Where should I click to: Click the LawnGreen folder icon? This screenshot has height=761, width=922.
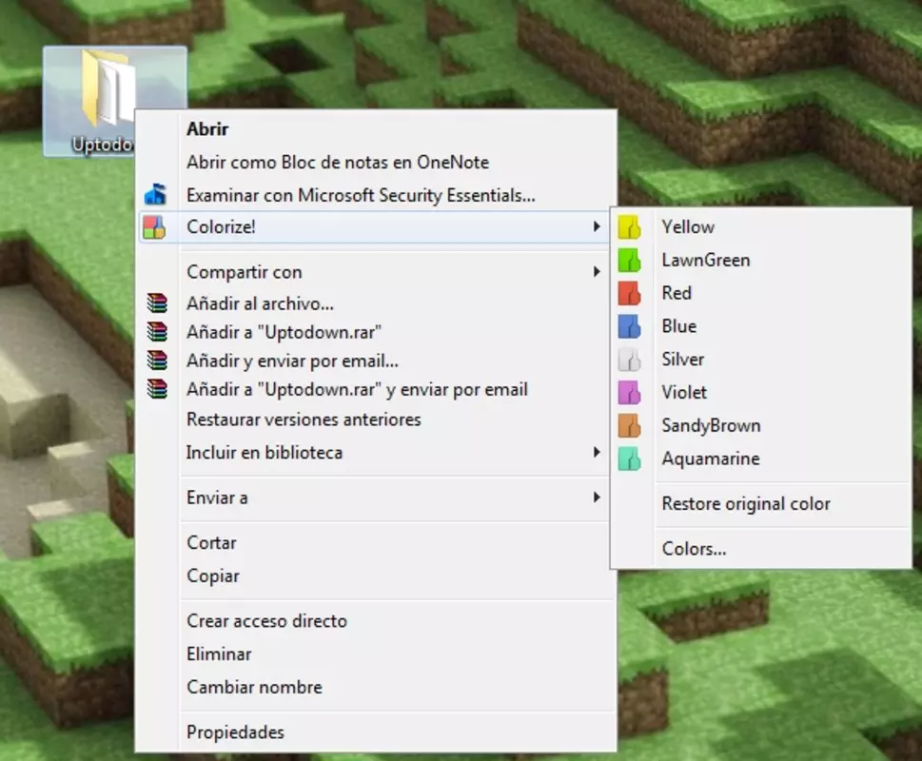tap(629, 260)
